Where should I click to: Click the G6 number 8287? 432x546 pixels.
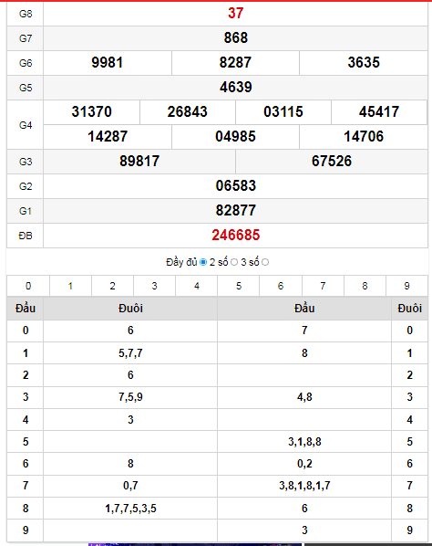(235, 63)
